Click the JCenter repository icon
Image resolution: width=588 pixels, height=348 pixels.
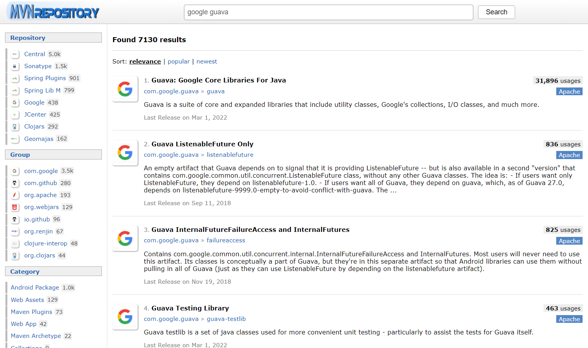tap(15, 115)
